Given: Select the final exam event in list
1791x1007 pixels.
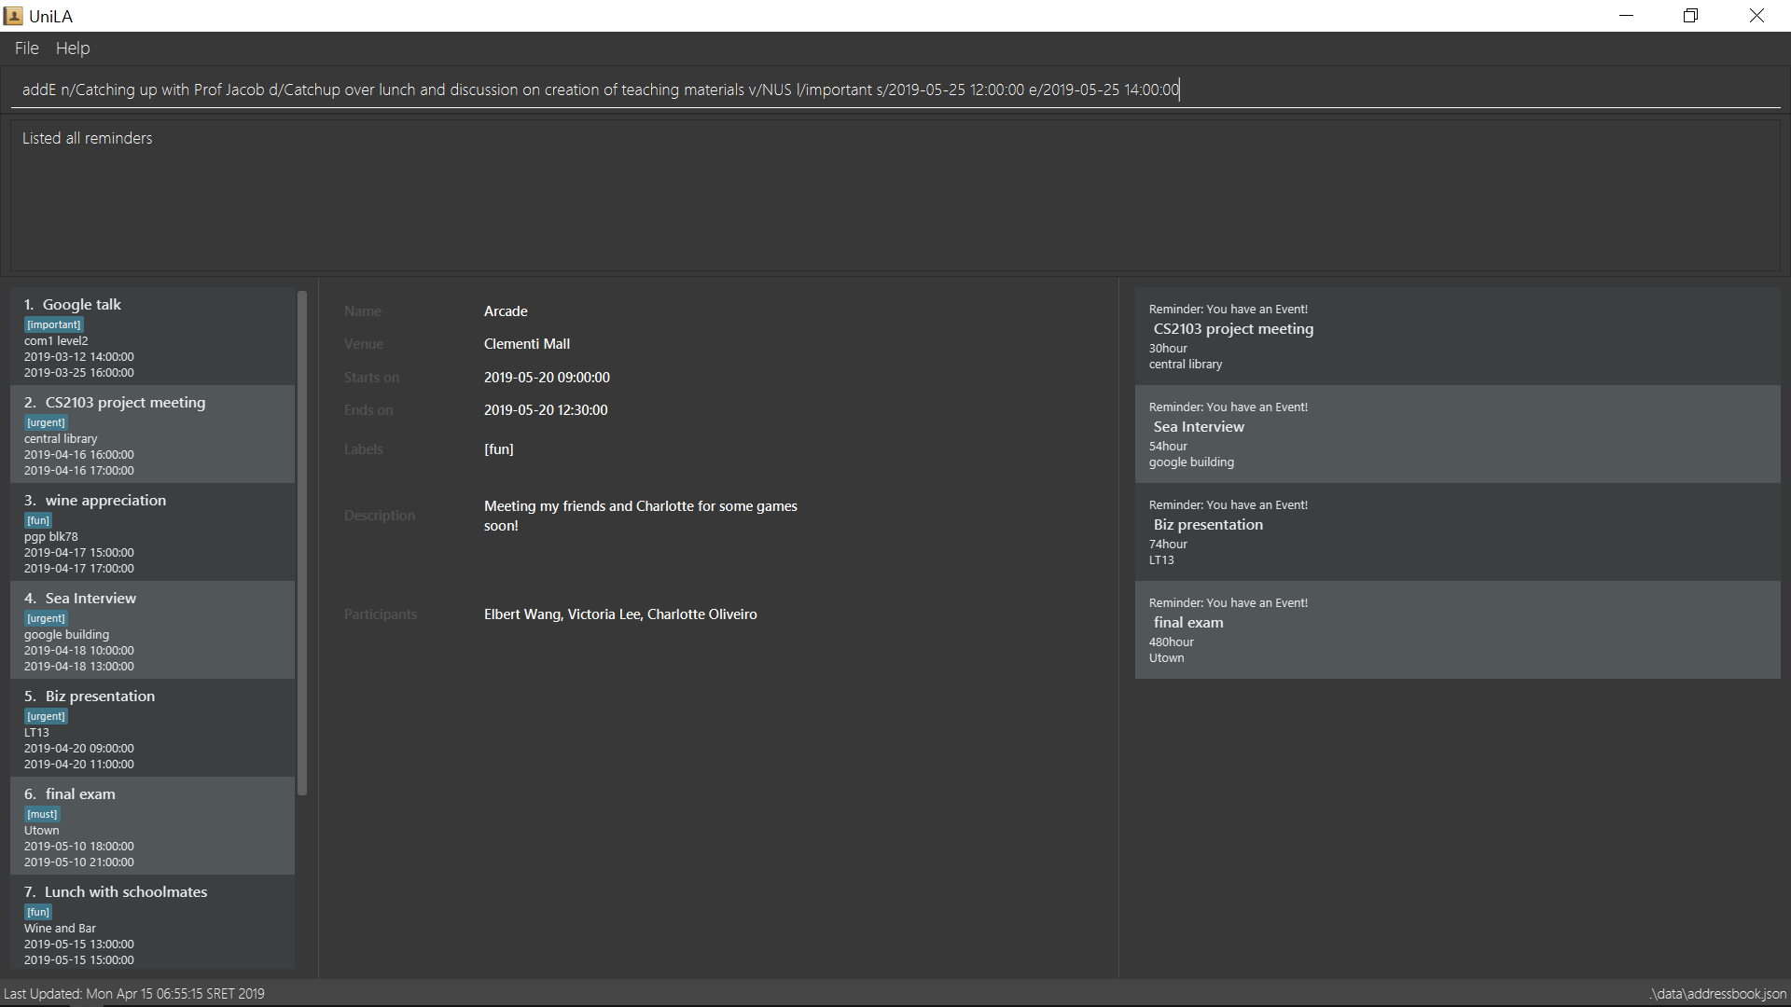Looking at the screenshot, I should tap(152, 826).
